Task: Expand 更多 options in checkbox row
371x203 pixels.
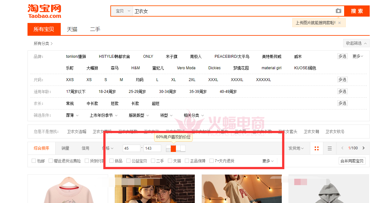Action: point(268,161)
